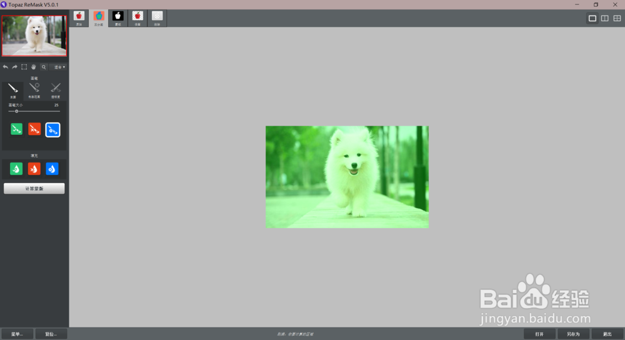Select the green keep fill bucket
This screenshot has height=340, width=625.
click(x=16, y=169)
